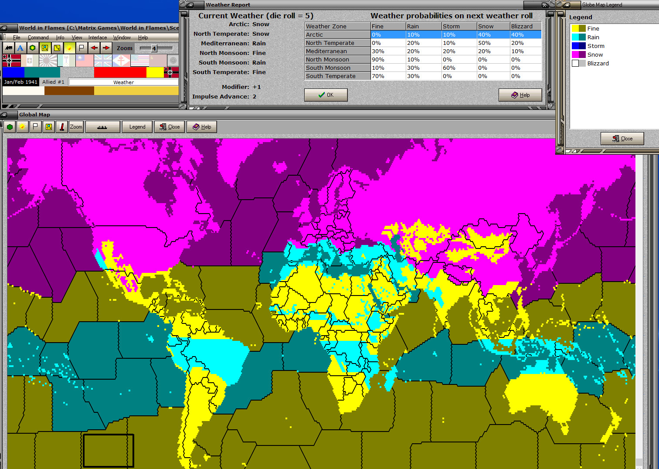659x469 pixels.
Task: Toggle the white flag icon in Global Map toolbar
Action: click(x=35, y=127)
